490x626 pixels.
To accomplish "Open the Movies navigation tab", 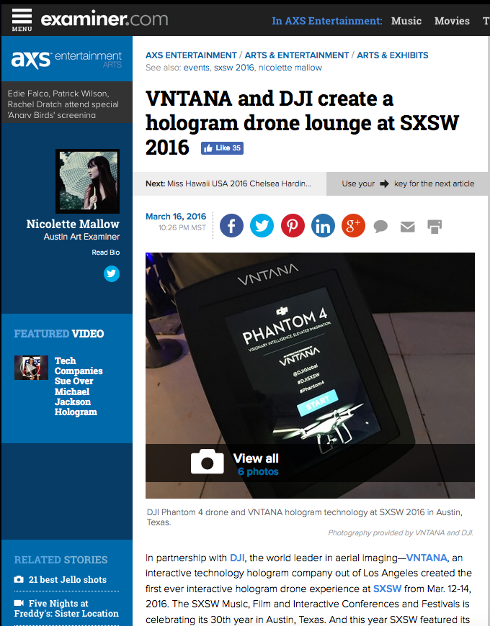I will (x=452, y=21).
